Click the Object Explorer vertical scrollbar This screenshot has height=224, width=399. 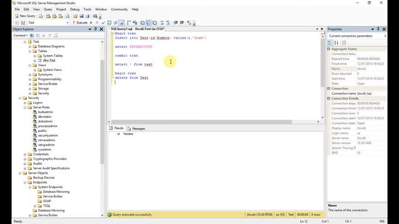(x=102, y=112)
